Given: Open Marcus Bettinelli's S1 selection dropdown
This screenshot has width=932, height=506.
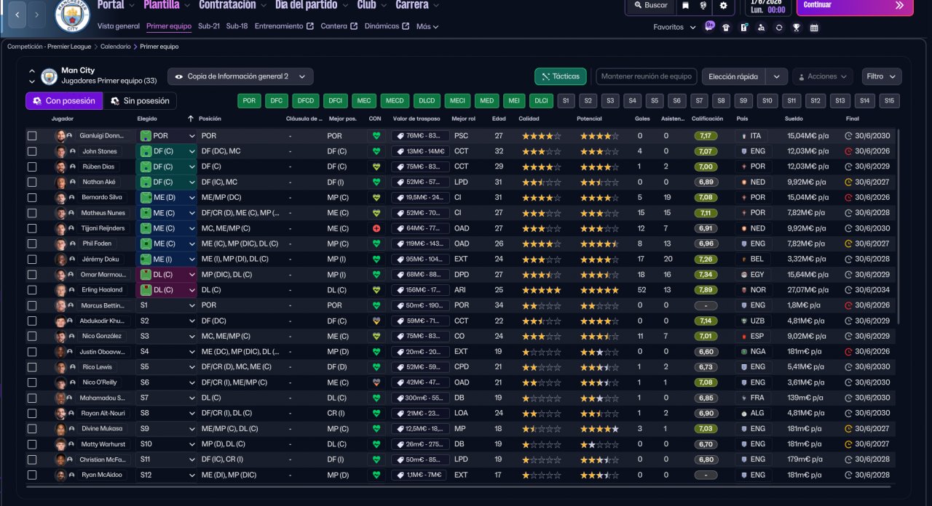Looking at the screenshot, I should pos(167,305).
